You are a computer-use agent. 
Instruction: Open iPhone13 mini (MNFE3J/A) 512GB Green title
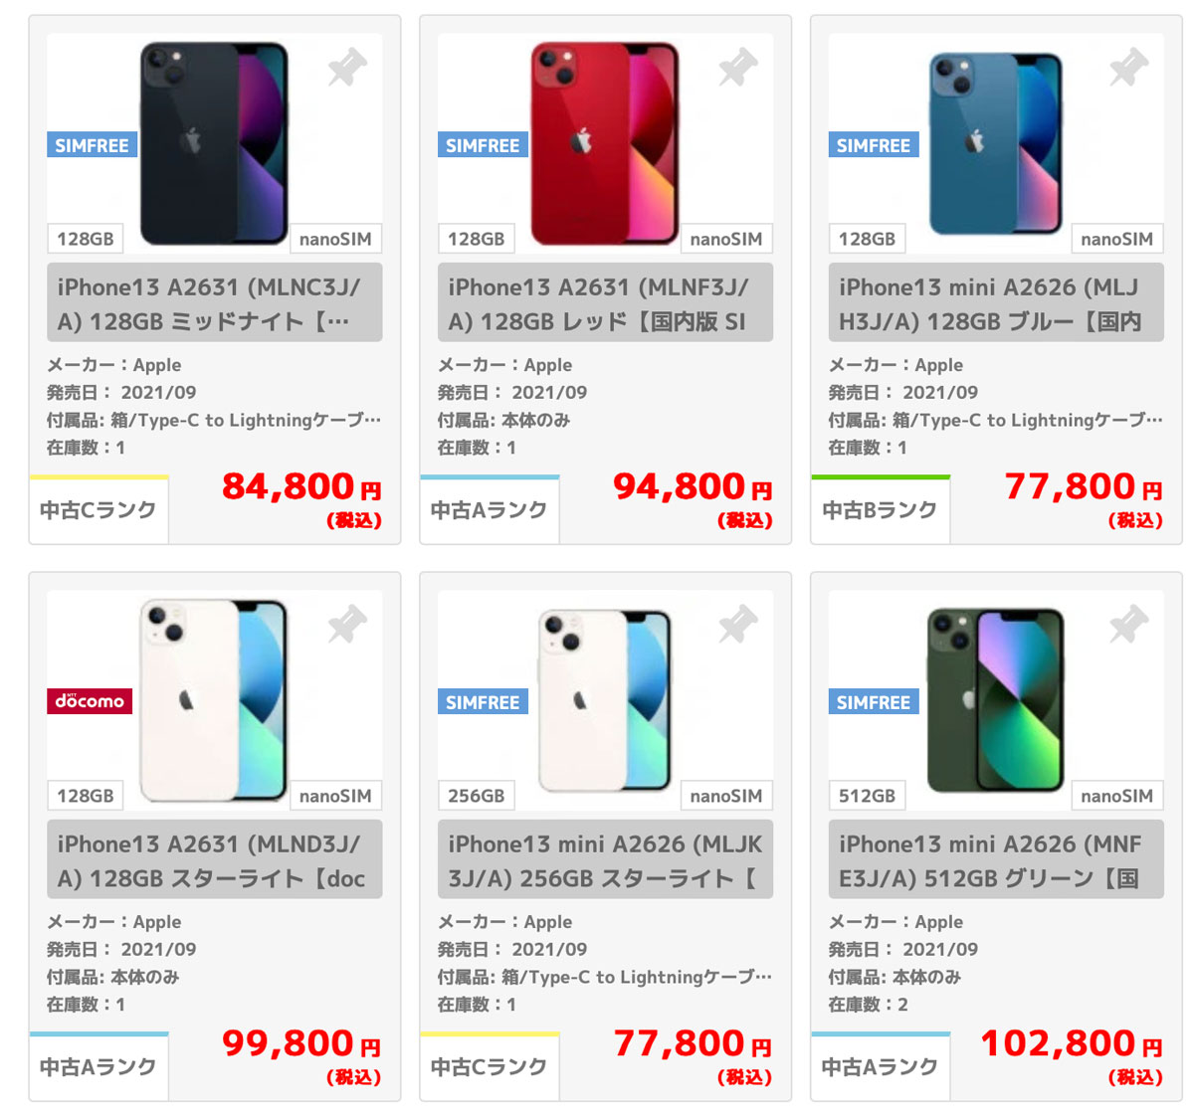pos(996,860)
